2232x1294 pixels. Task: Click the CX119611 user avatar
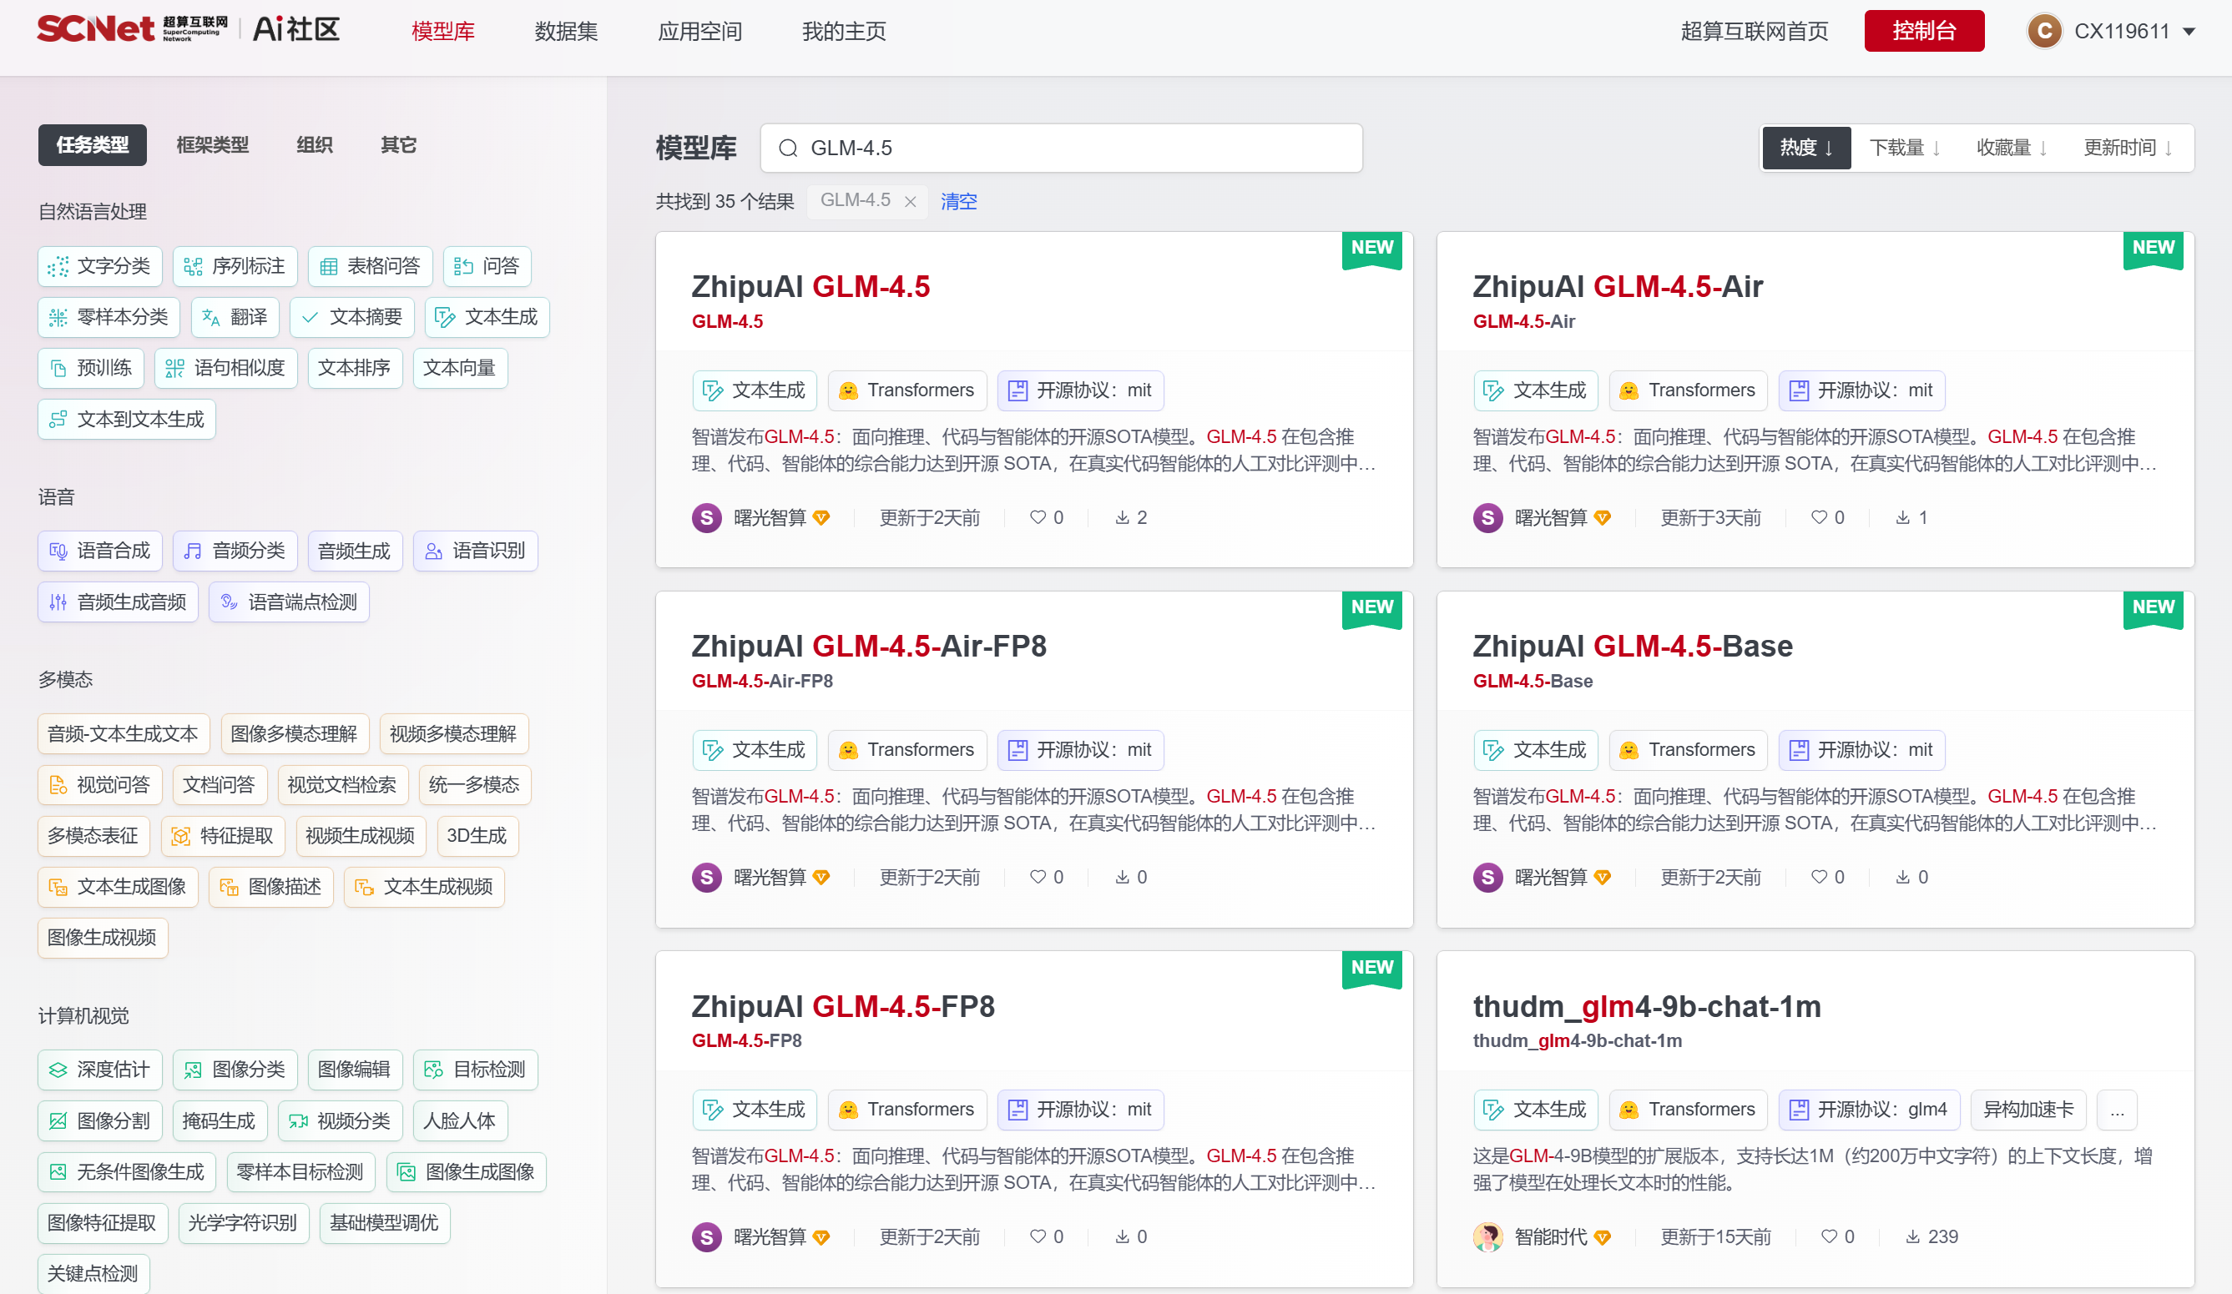(2043, 31)
